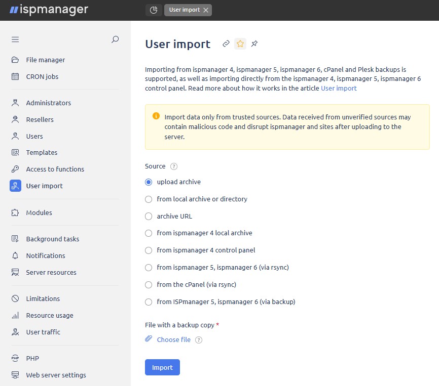The height and width of the screenshot is (386, 439).
Task: Select from the cPanel via rsync
Action: point(149,285)
